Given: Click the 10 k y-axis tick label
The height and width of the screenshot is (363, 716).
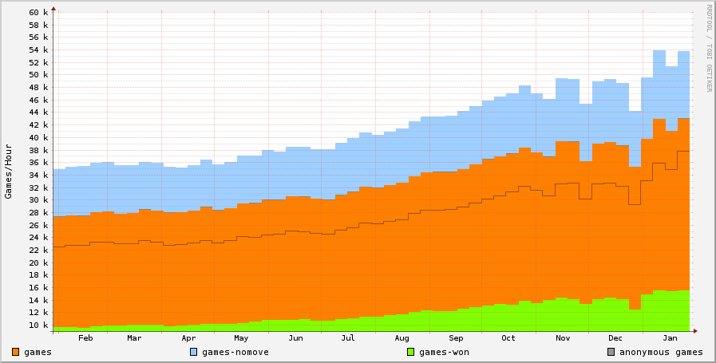Looking at the screenshot, I should click(x=38, y=326).
